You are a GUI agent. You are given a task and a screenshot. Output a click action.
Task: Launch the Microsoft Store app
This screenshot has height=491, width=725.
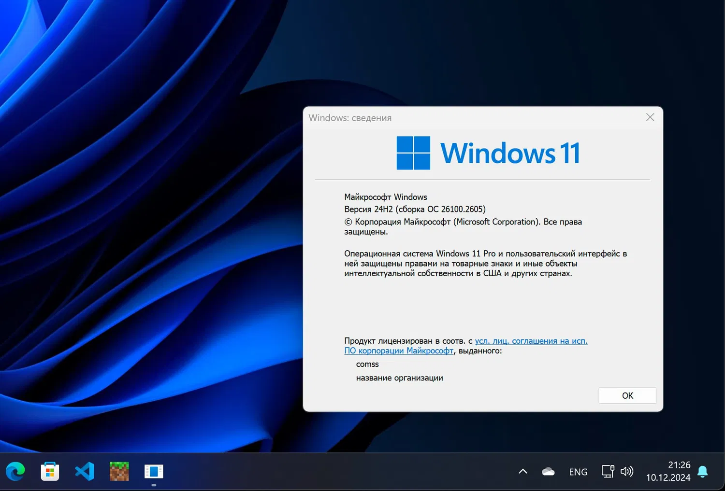[50, 471]
